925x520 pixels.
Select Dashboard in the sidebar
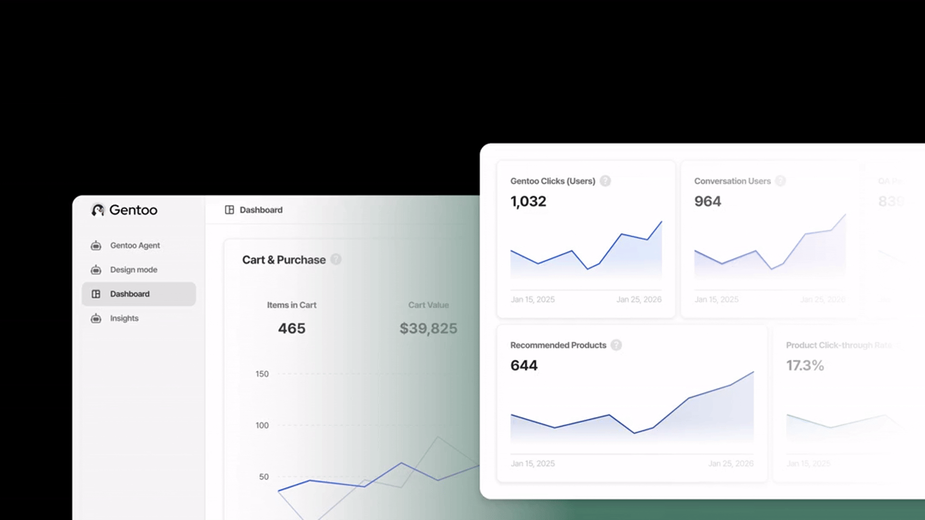139,294
